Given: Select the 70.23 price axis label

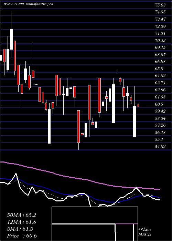Looking at the screenshot, I should (160, 40).
